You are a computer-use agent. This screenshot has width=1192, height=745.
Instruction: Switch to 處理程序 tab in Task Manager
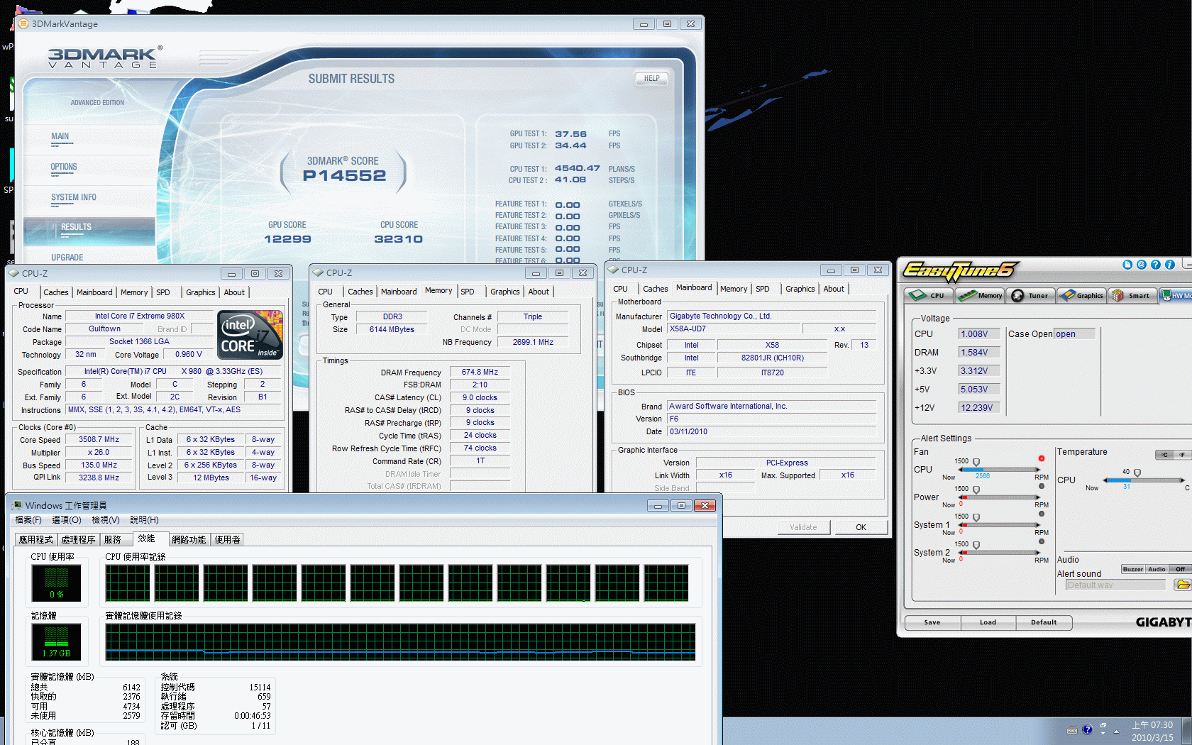pos(79,540)
